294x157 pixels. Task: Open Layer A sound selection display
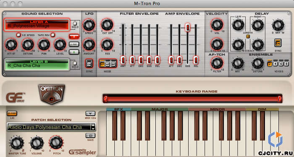pos(37,25)
